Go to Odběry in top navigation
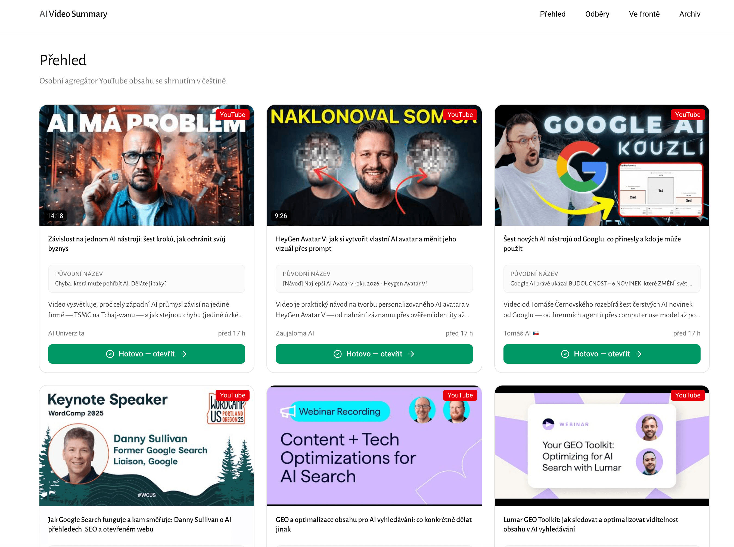The height and width of the screenshot is (547, 734). point(597,14)
